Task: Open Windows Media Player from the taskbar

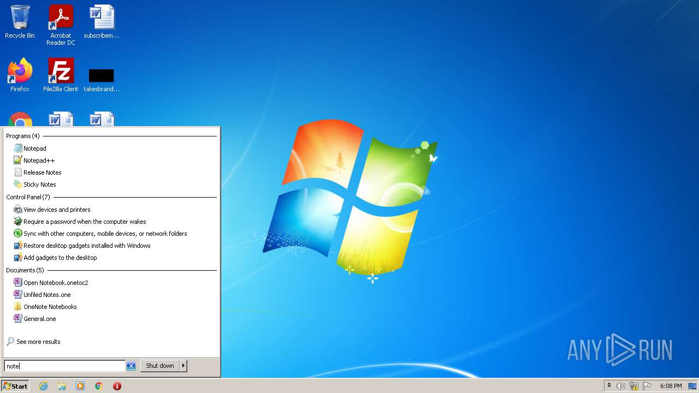Action: click(80, 386)
